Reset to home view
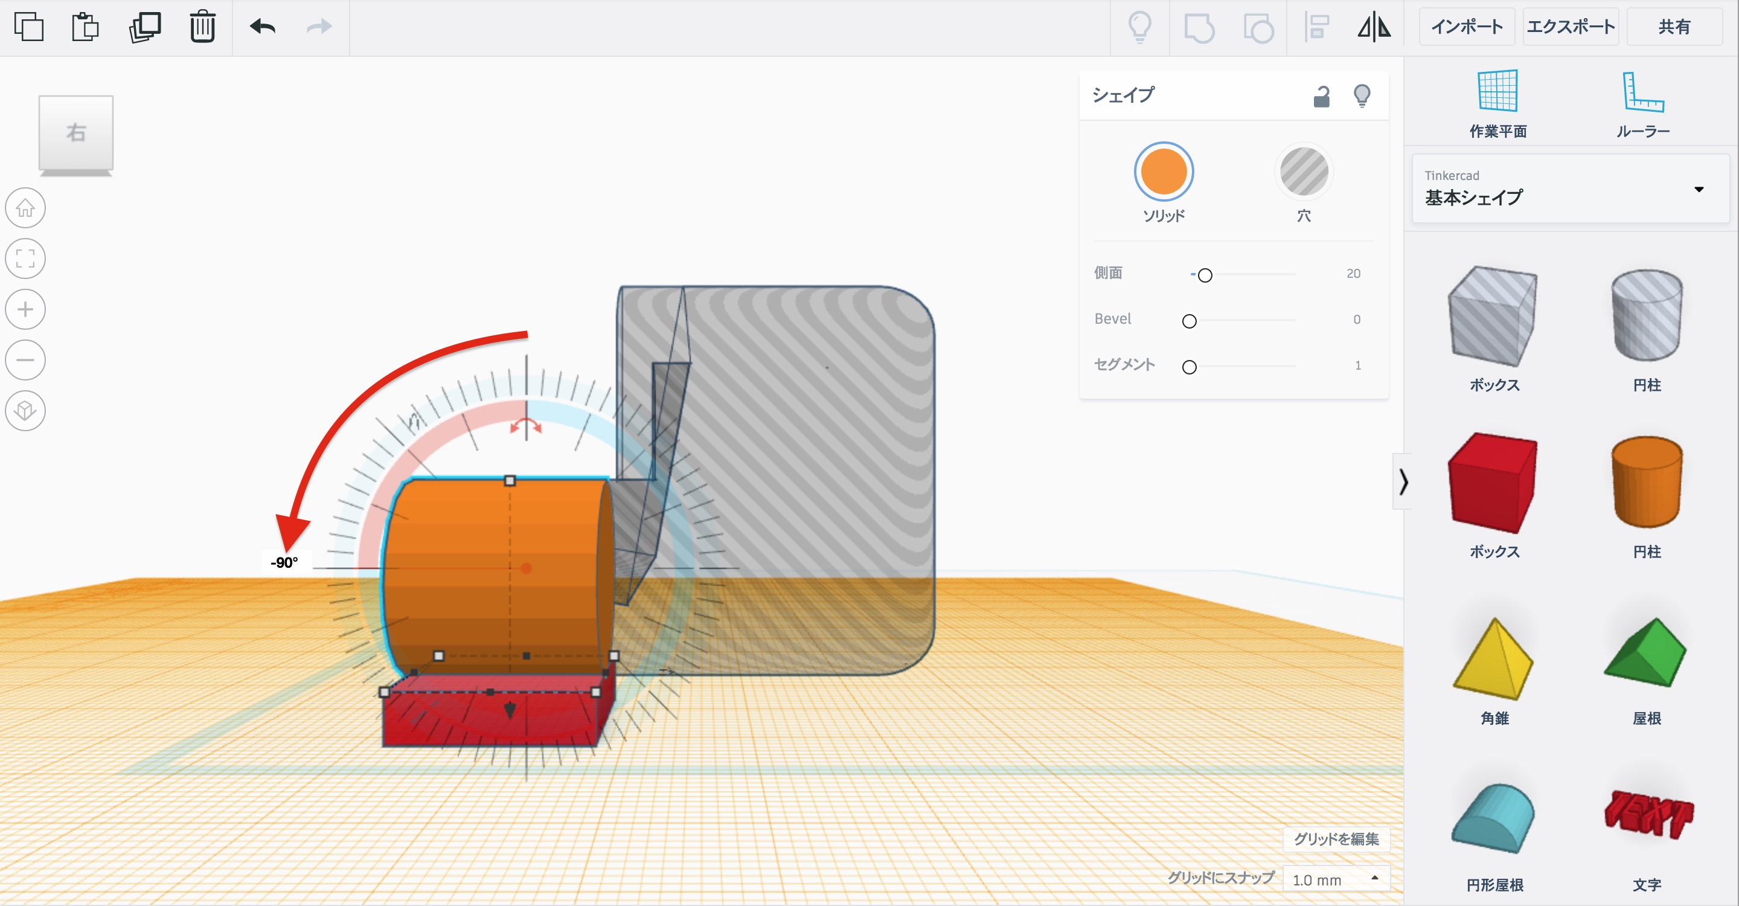 click(25, 207)
